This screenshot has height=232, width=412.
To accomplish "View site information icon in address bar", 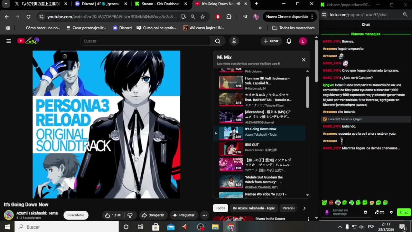I will (x=41, y=17).
